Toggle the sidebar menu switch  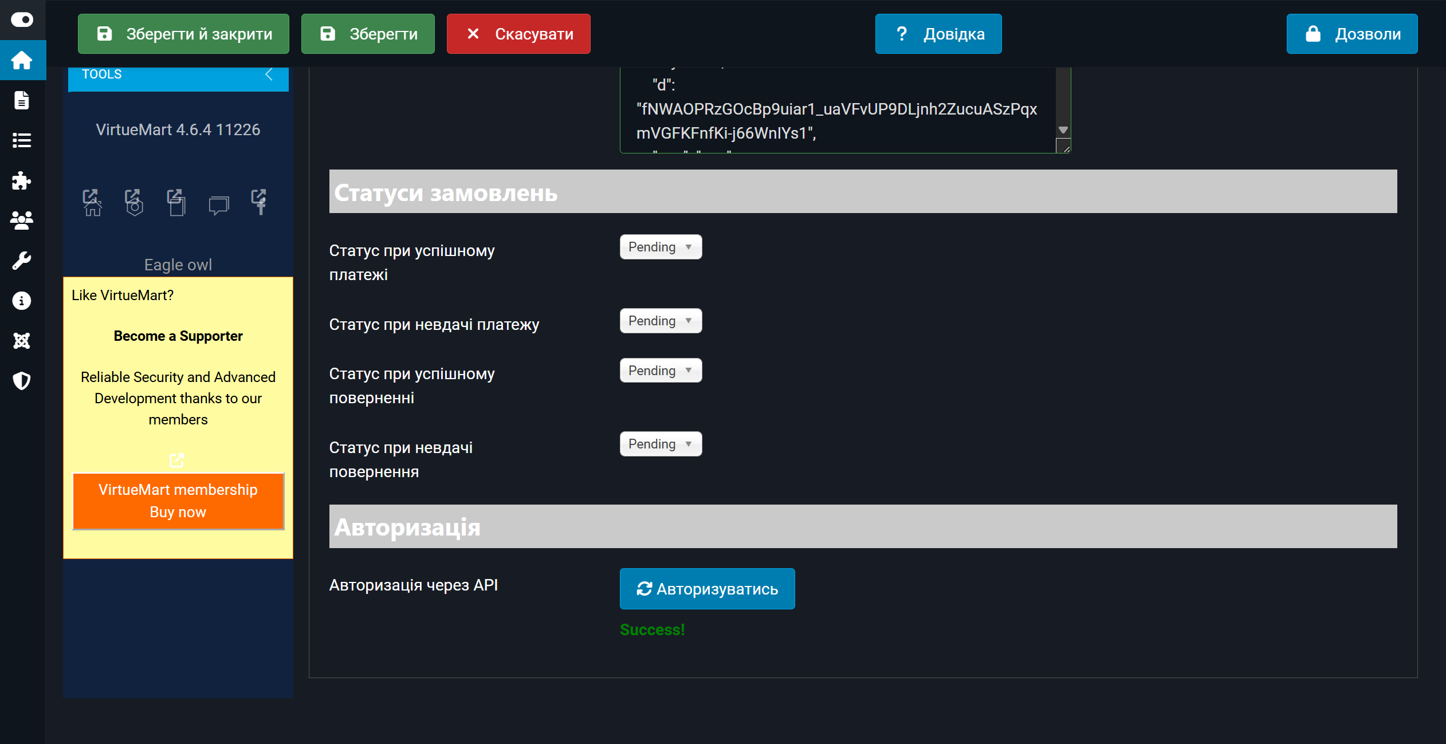click(x=22, y=20)
